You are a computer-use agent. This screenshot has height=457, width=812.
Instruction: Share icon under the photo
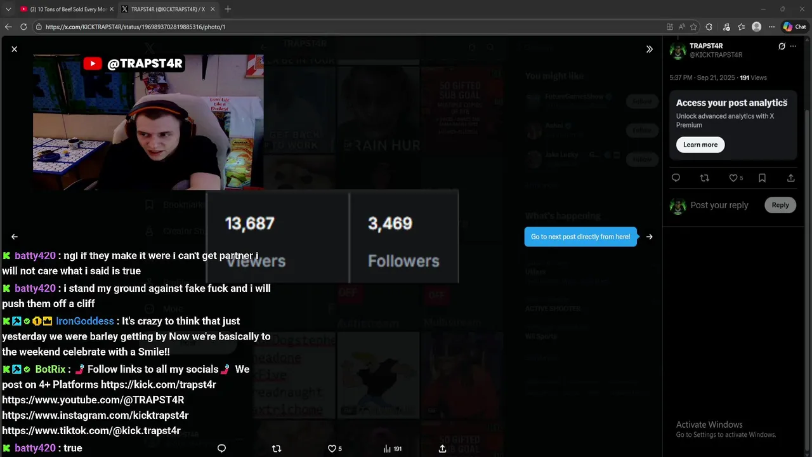(442, 448)
